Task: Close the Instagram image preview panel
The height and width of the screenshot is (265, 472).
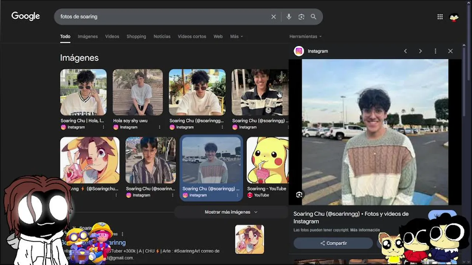Action: [450, 51]
